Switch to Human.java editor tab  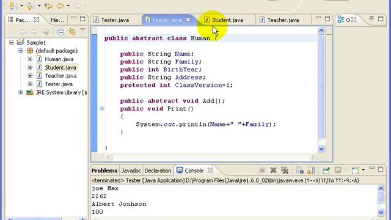coord(167,20)
